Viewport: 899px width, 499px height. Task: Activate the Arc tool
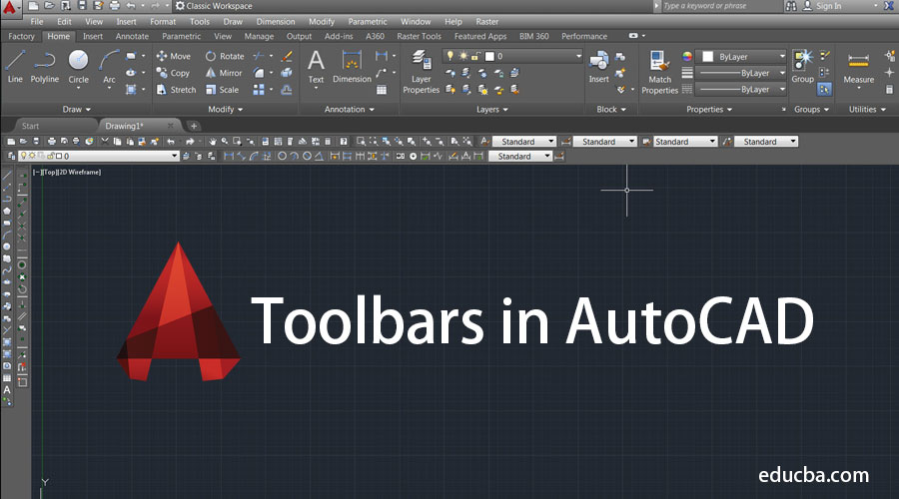point(109,67)
